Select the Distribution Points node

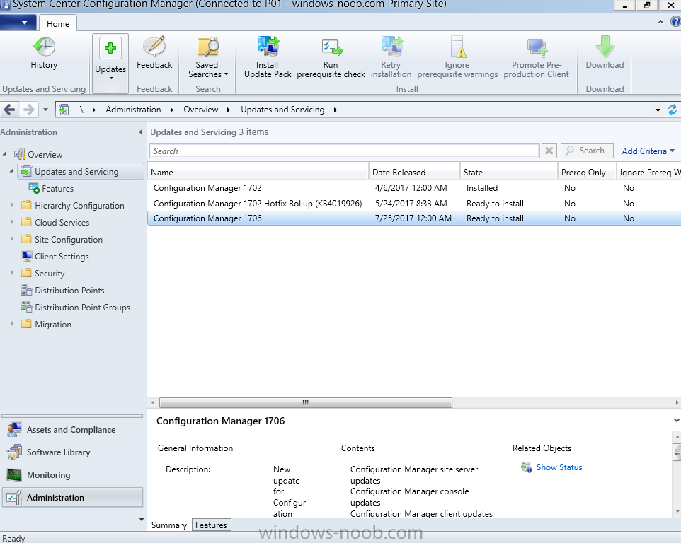point(63,290)
